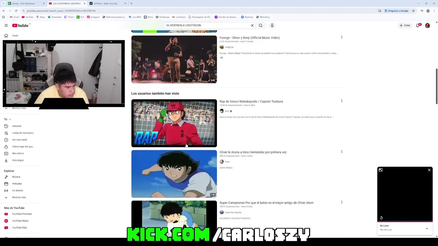Open Crear upload menu

point(405,25)
